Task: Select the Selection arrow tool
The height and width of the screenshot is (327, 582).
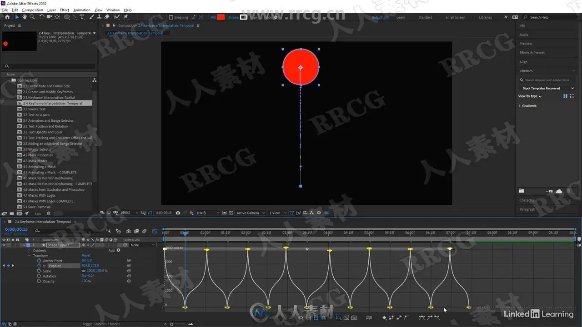Action: pyautogui.click(x=17, y=17)
